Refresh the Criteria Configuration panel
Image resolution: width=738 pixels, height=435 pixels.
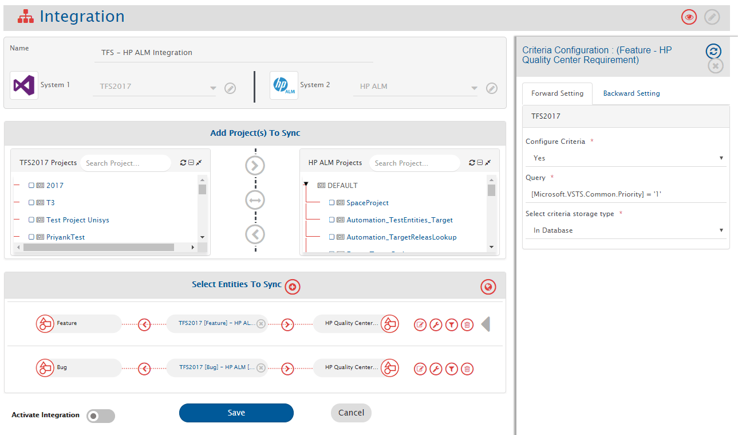713,52
